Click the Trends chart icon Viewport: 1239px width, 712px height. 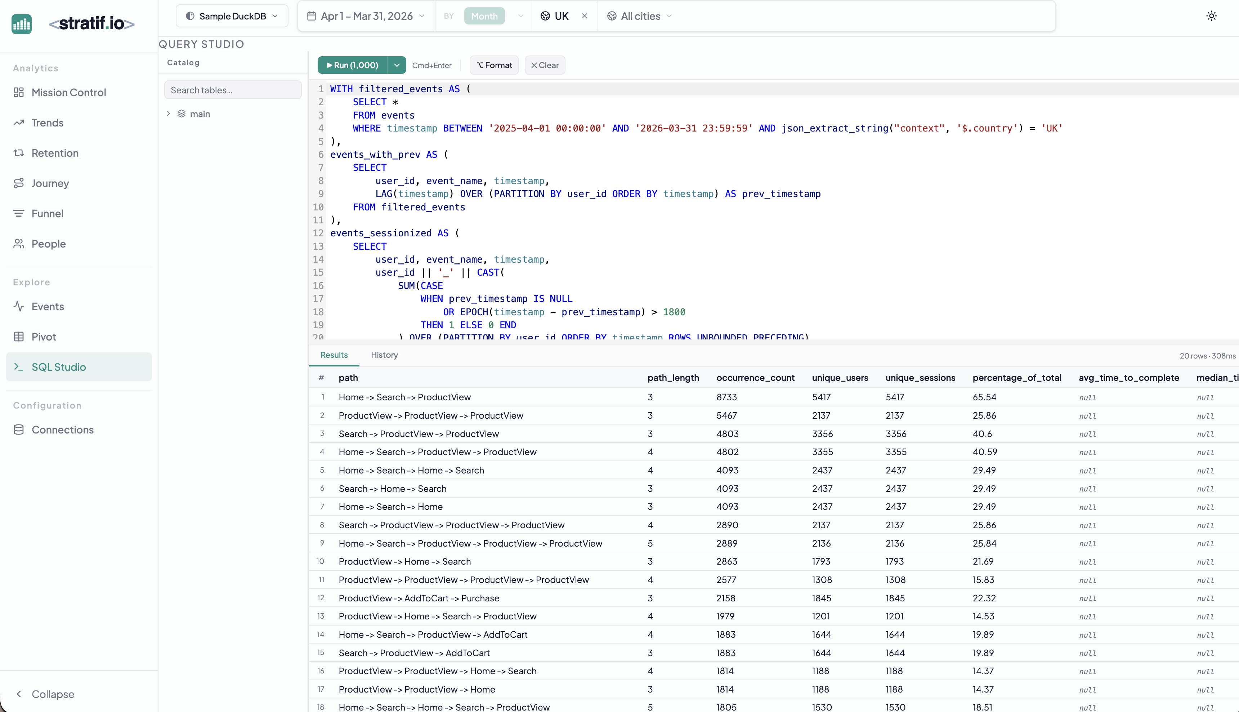pyautogui.click(x=19, y=123)
